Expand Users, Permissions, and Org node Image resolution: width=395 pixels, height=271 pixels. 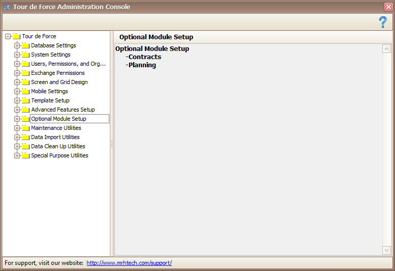[x=17, y=64]
